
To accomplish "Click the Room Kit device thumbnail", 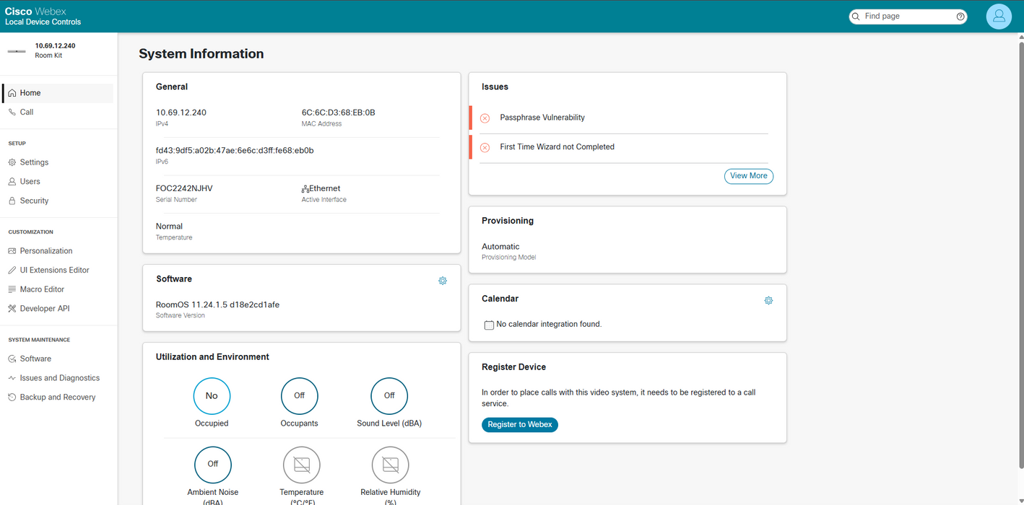I will click(17, 51).
